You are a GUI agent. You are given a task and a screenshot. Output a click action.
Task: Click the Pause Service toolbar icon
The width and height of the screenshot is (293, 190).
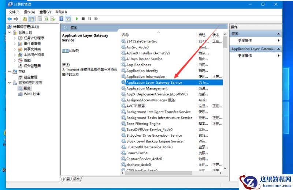point(90,19)
